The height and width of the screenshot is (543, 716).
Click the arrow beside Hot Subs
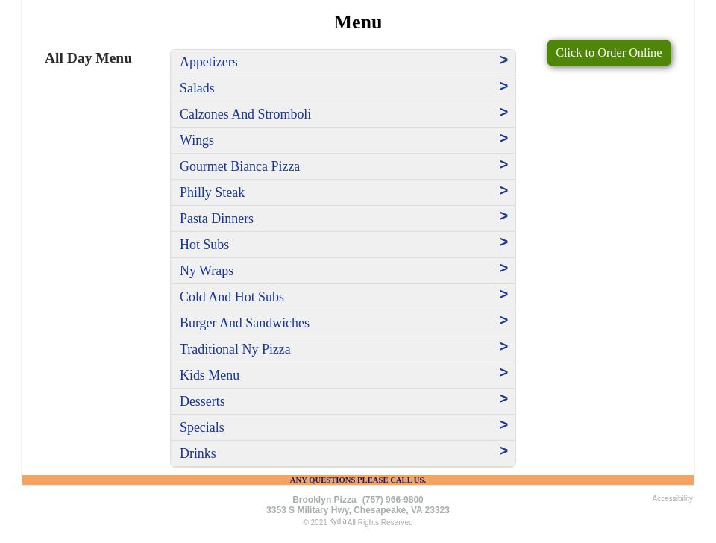pyautogui.click(x=503, y=242)
